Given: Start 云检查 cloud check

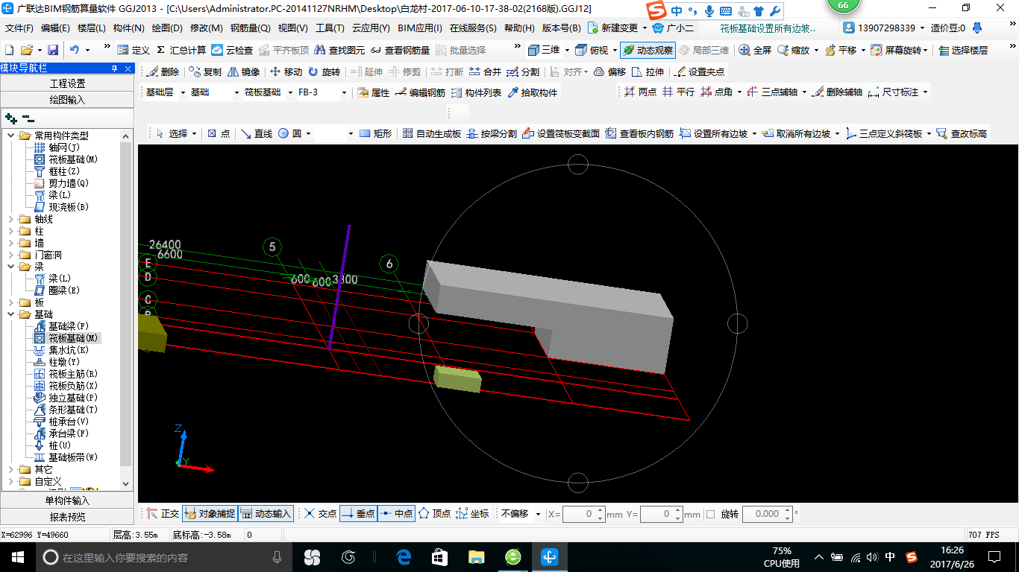Looking at the screenshot, I should point(233,50).
